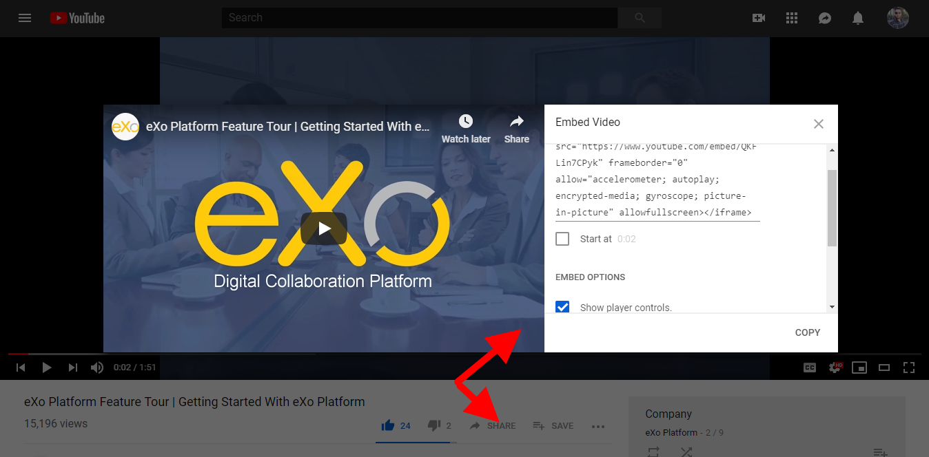Open the more actions ellipsis menu
Image resolution: width=929 pixels, height=457 pixels.
click(598, 426)
